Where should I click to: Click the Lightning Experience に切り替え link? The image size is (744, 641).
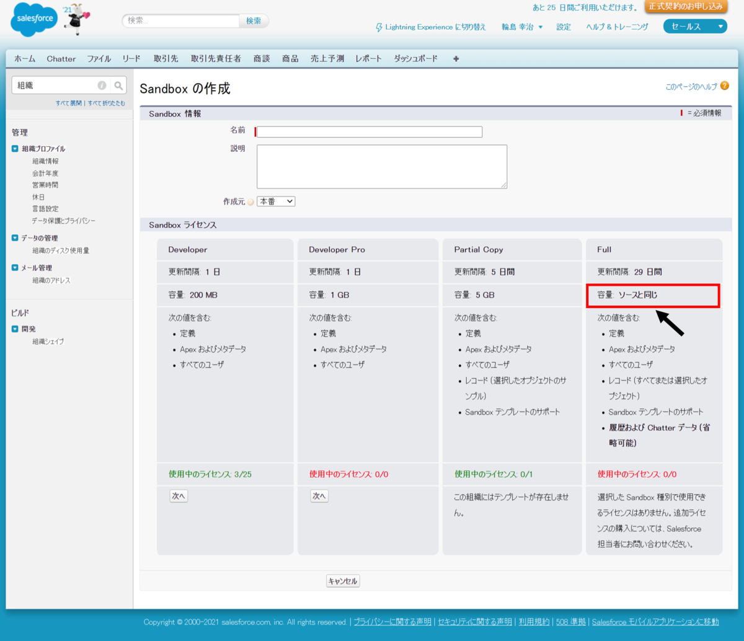point(435,27)
